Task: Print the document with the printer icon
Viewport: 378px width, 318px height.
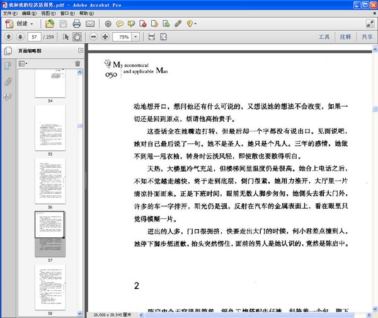Action: tap(77, 24)
